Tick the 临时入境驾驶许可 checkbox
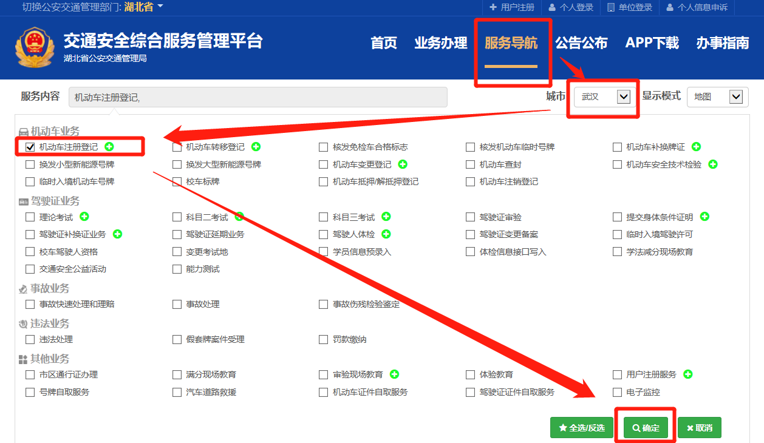The height and width of the screenshot is (443, 764). (618, 234)
